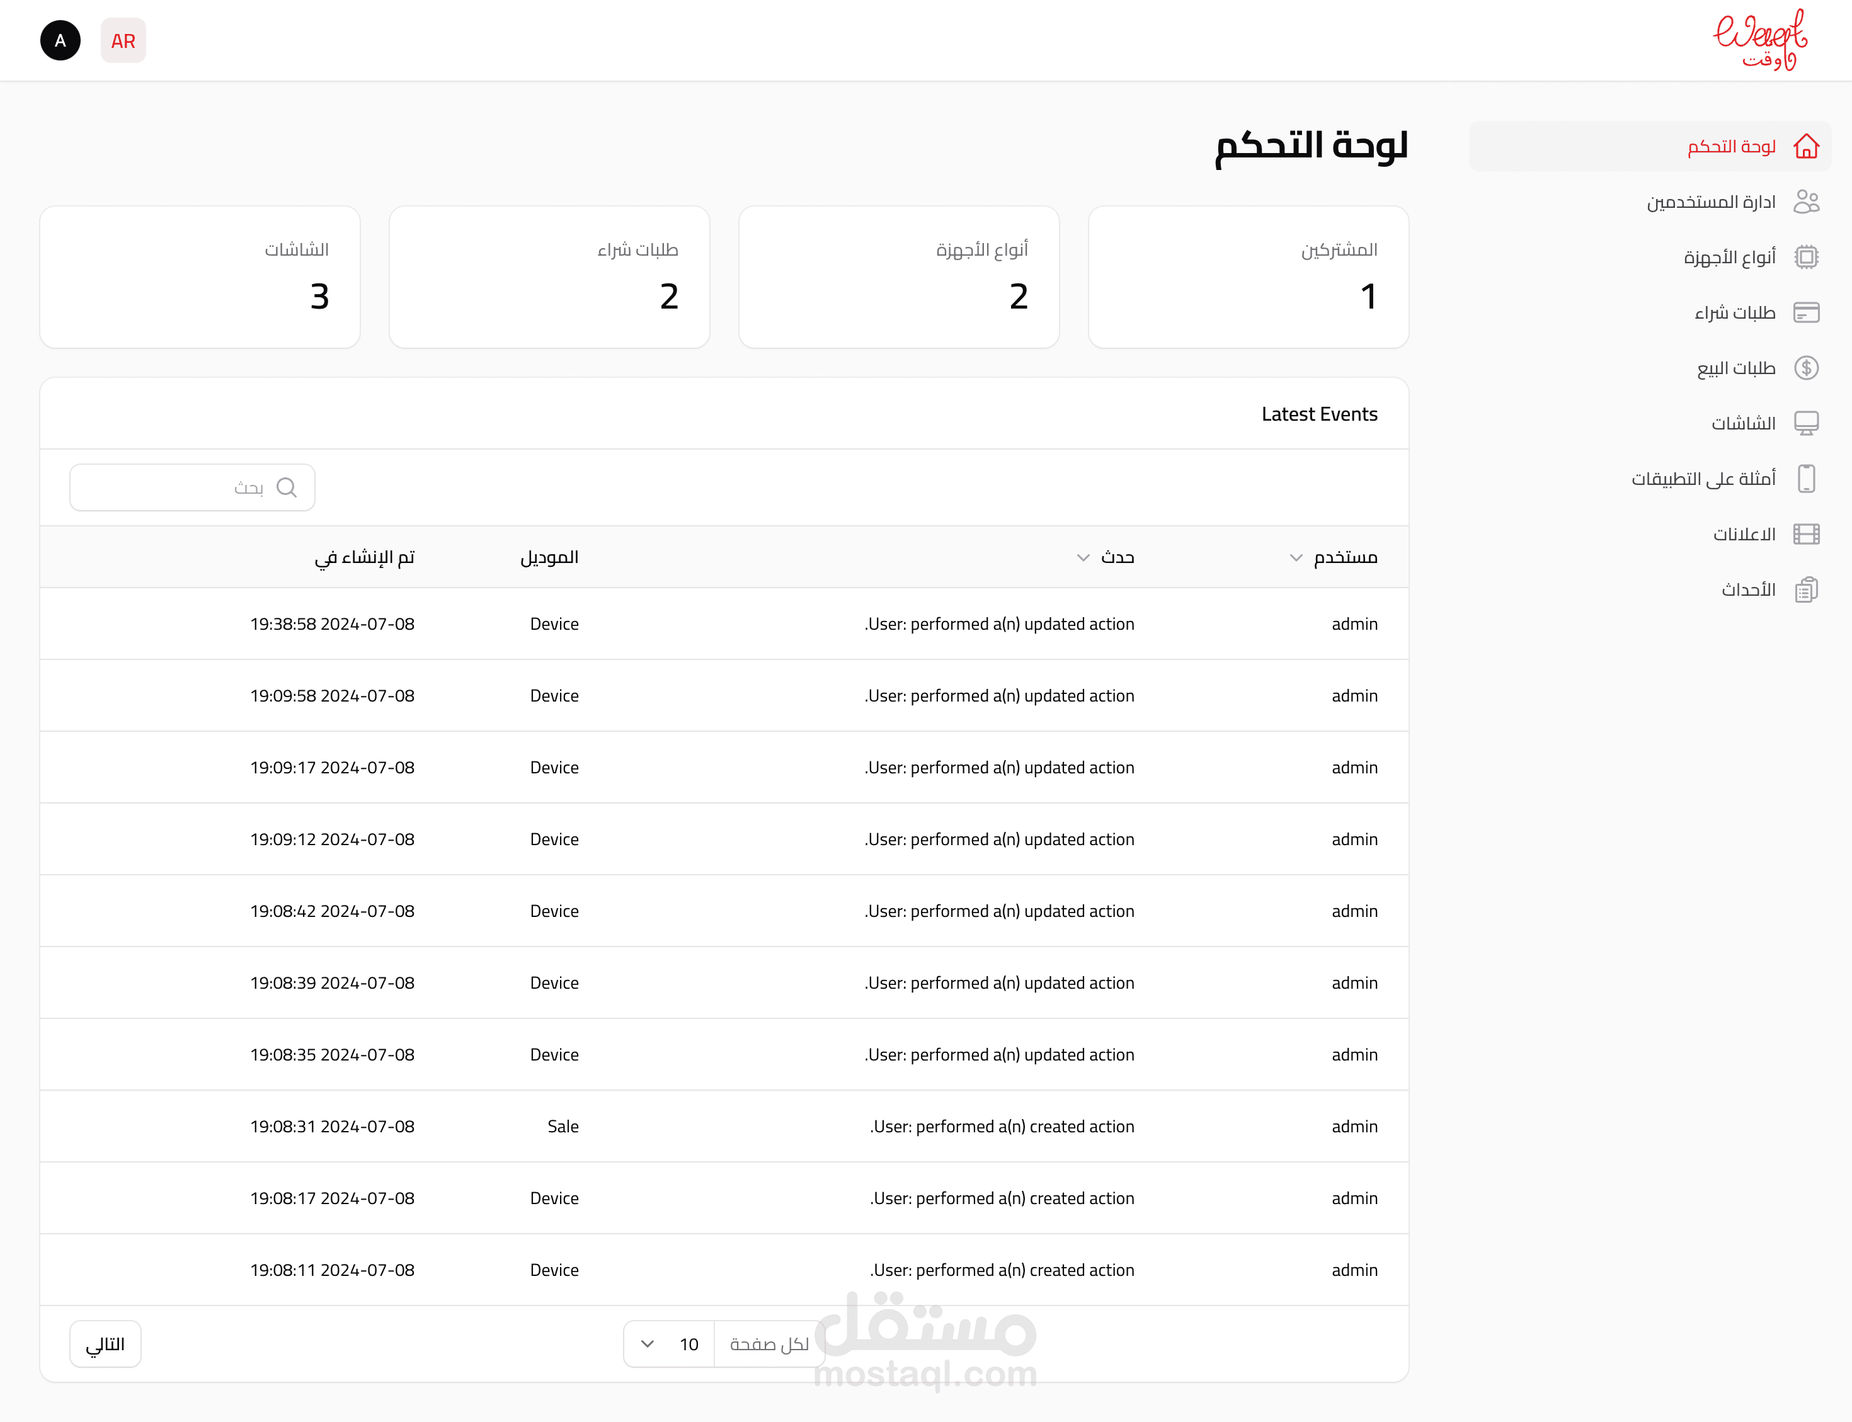Open the user avatar A menu
This screenshot has height=1422, width=1852.
tap(60, 41)
